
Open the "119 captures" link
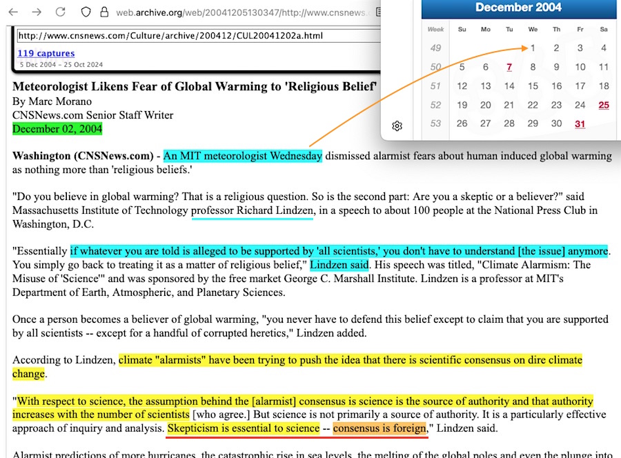pyautogui.click(x=46, y=53)
